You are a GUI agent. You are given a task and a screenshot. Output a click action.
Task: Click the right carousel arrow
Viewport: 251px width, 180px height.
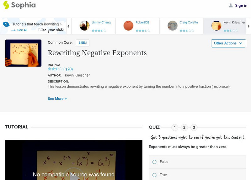(248, 26)
